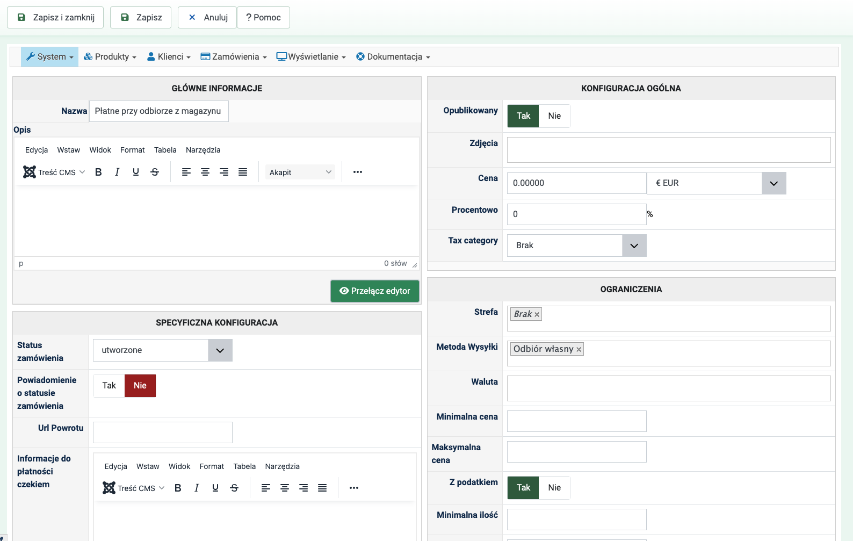Set Z podatkiem to Nie
853x541 pixels.
[x=554, y=488]
